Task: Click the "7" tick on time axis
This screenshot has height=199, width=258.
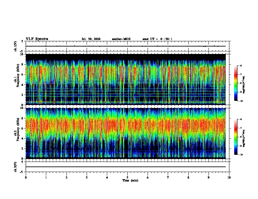Action: pos(168,178)
